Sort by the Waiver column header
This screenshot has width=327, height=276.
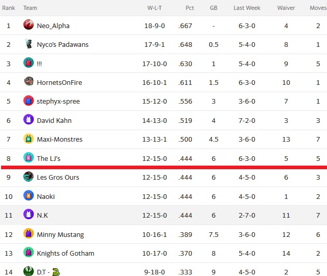(x=286, y=8)
